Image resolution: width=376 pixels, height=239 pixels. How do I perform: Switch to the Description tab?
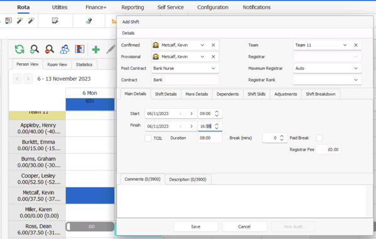coord(188,180)
